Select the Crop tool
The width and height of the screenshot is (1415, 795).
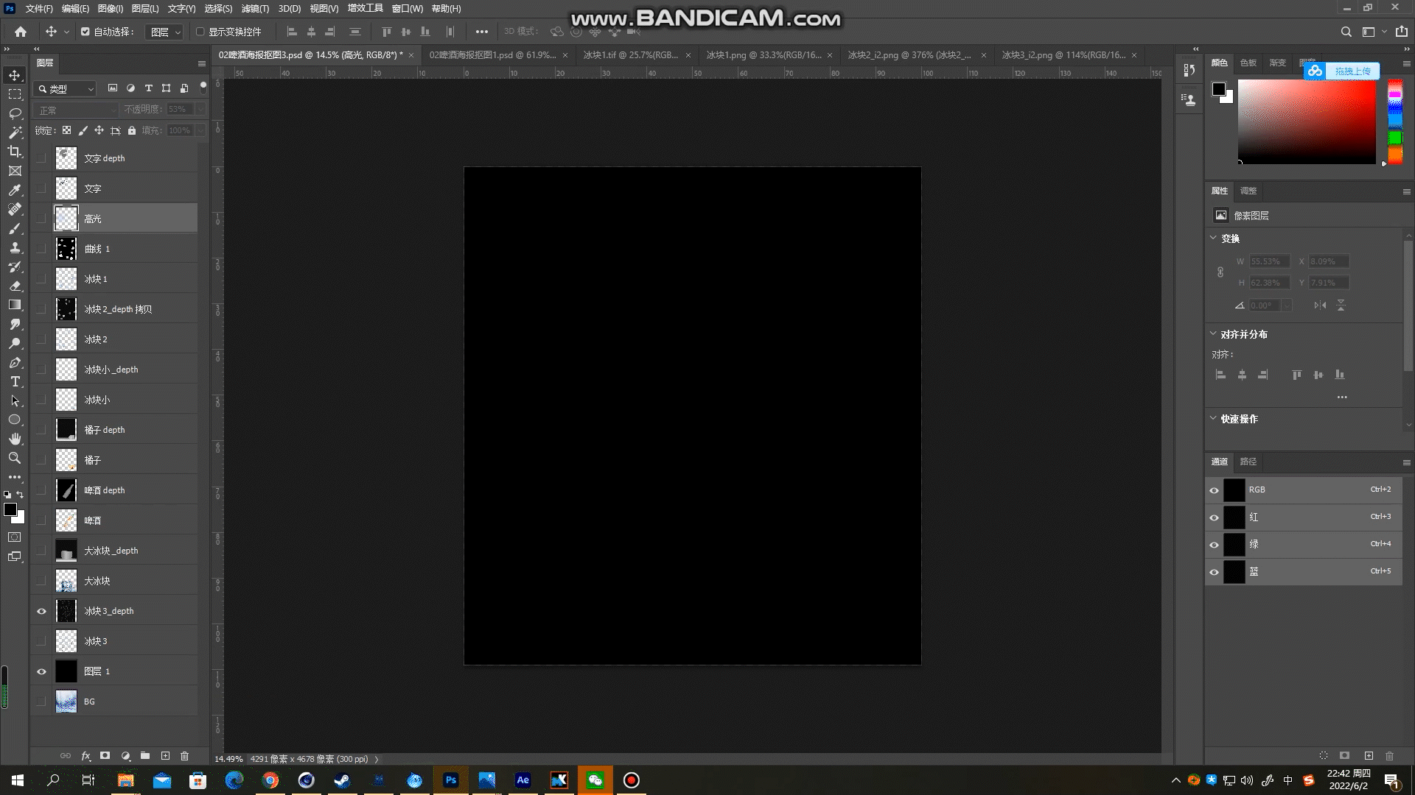click(x=15, y=152)
